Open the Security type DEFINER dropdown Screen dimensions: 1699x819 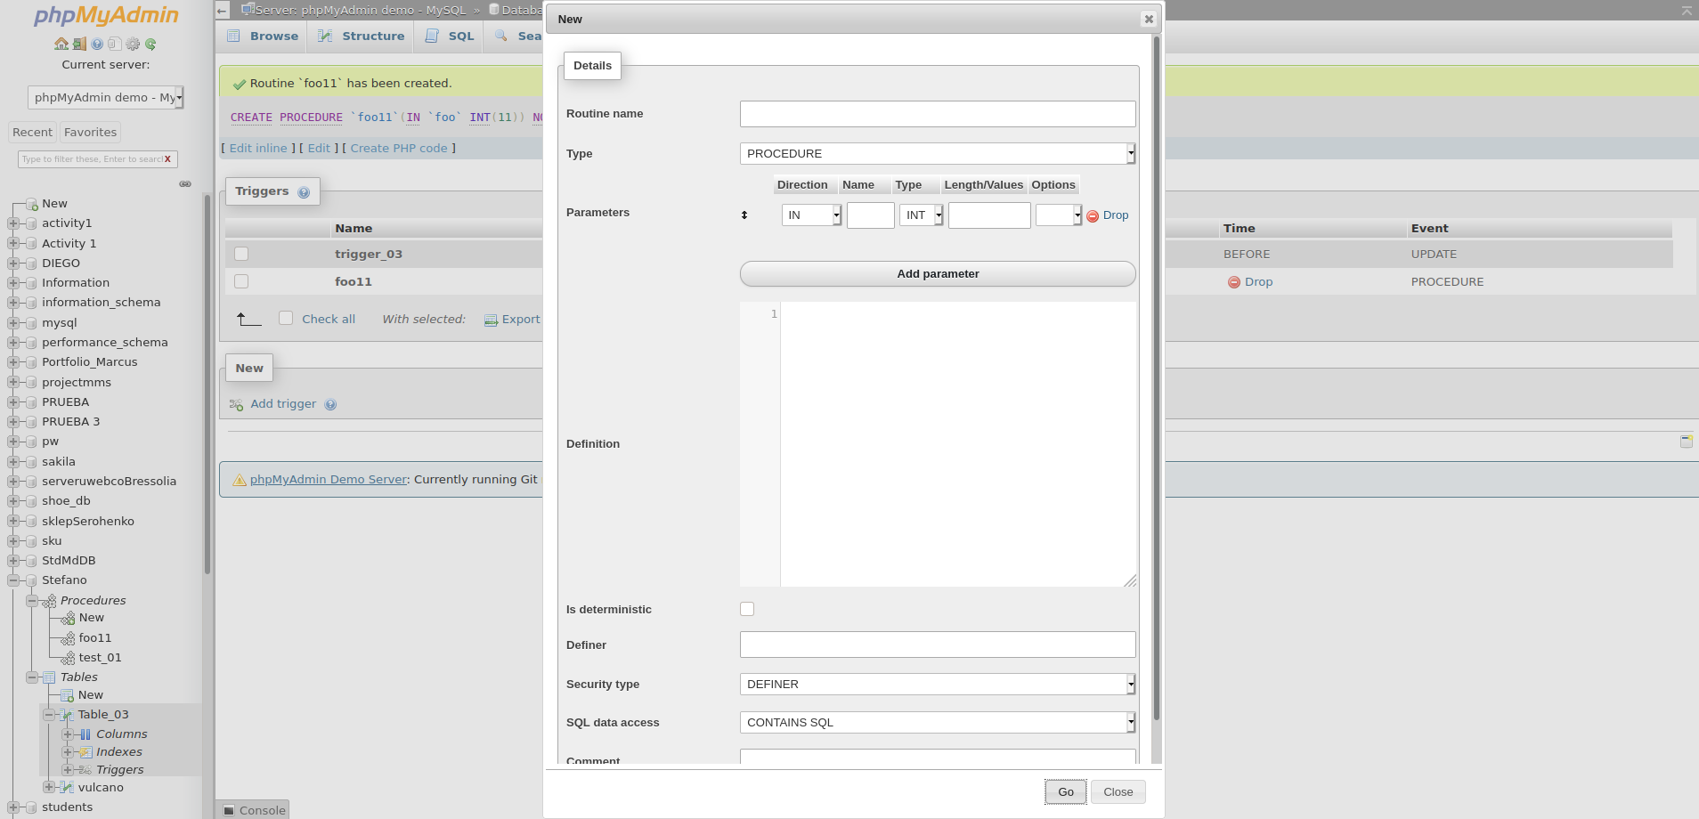pyautogui.click(x=938, y=684)
